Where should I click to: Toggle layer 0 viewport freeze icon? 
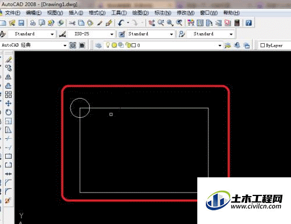click(121, 45)
